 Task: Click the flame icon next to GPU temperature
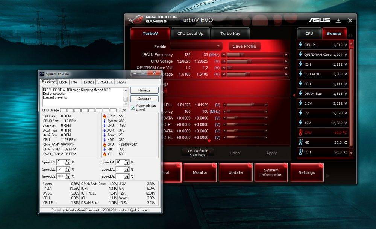105,116
